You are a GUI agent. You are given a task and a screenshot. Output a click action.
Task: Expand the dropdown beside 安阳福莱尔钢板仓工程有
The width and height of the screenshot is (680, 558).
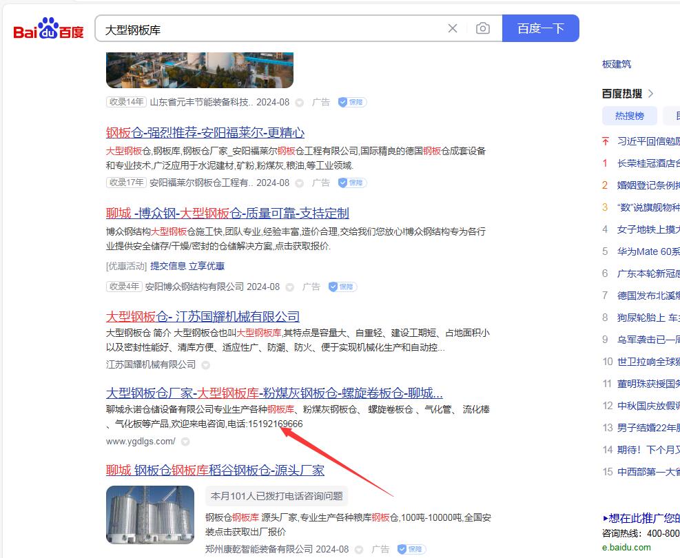(x=299, y=183)
